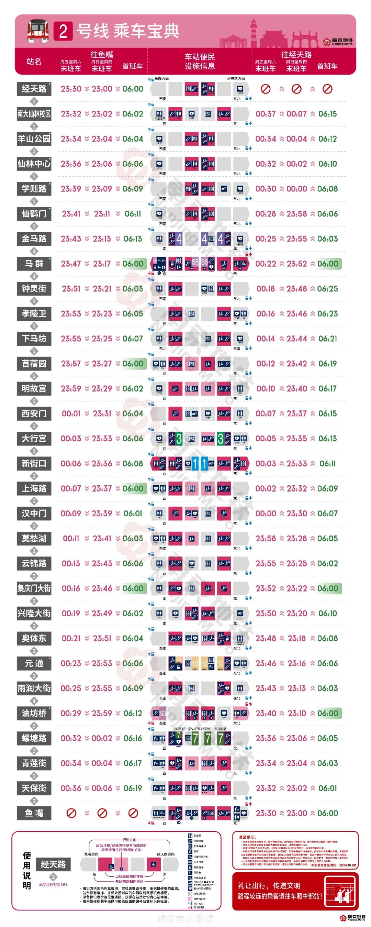371x927 pixels.
Task: Click the Line 2 number badge in title
Action: pos(63,31)
